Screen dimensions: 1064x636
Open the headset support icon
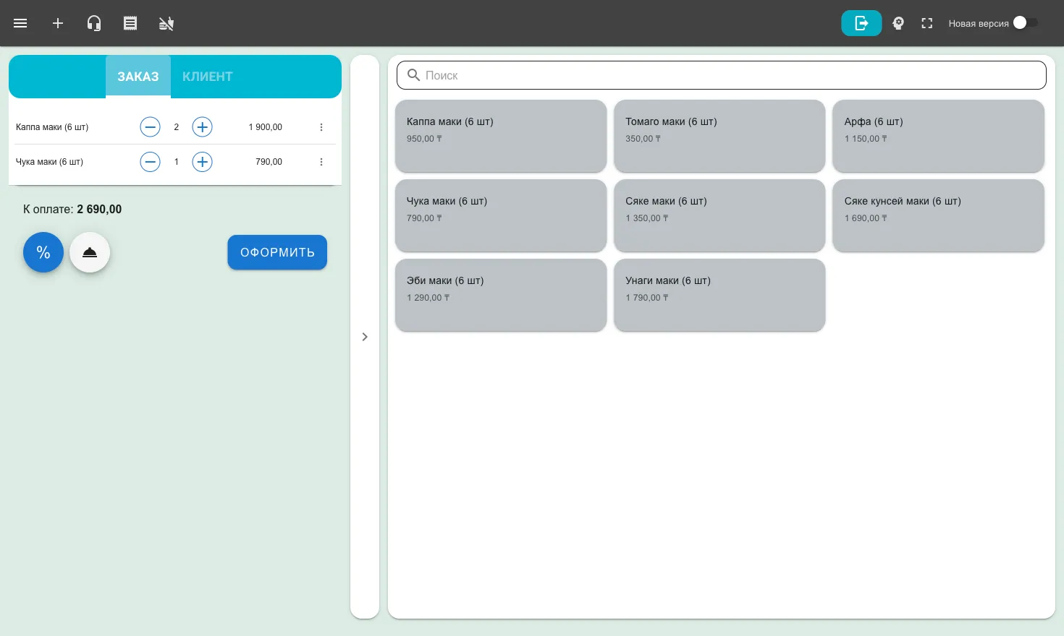pos(94,23)
